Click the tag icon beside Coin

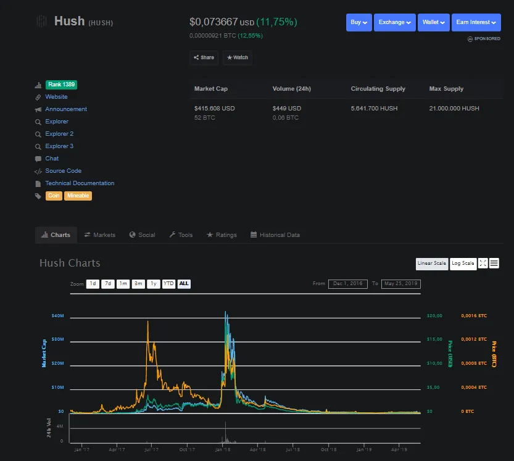point(38,196)
